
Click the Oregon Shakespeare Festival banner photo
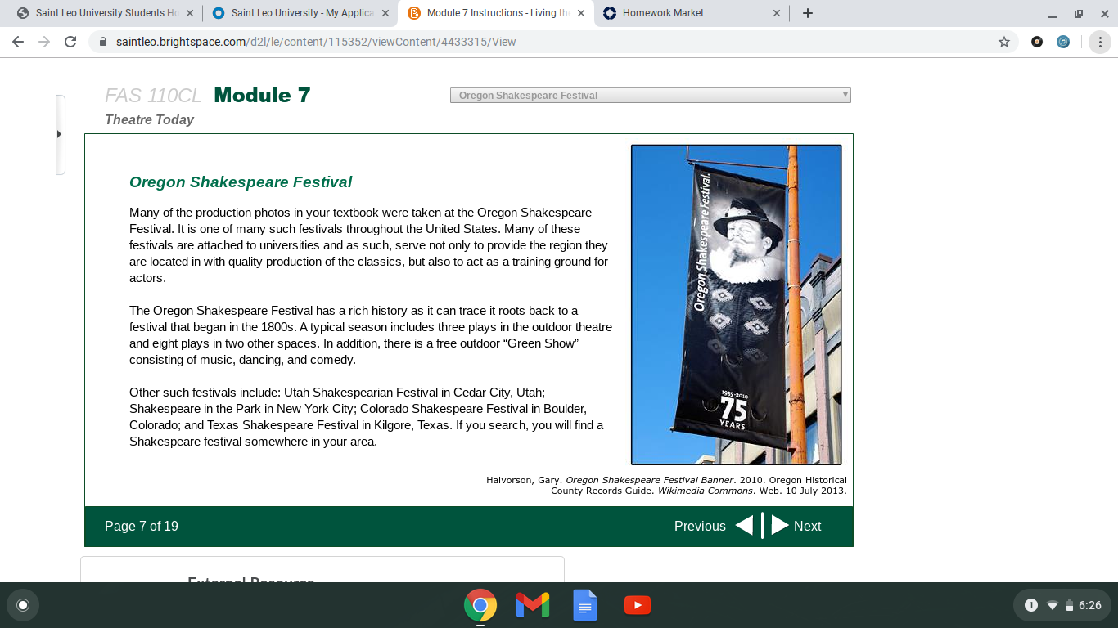(737, 305)
